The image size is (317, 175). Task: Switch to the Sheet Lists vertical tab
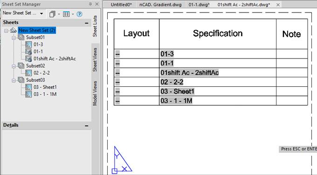point(95,26)
